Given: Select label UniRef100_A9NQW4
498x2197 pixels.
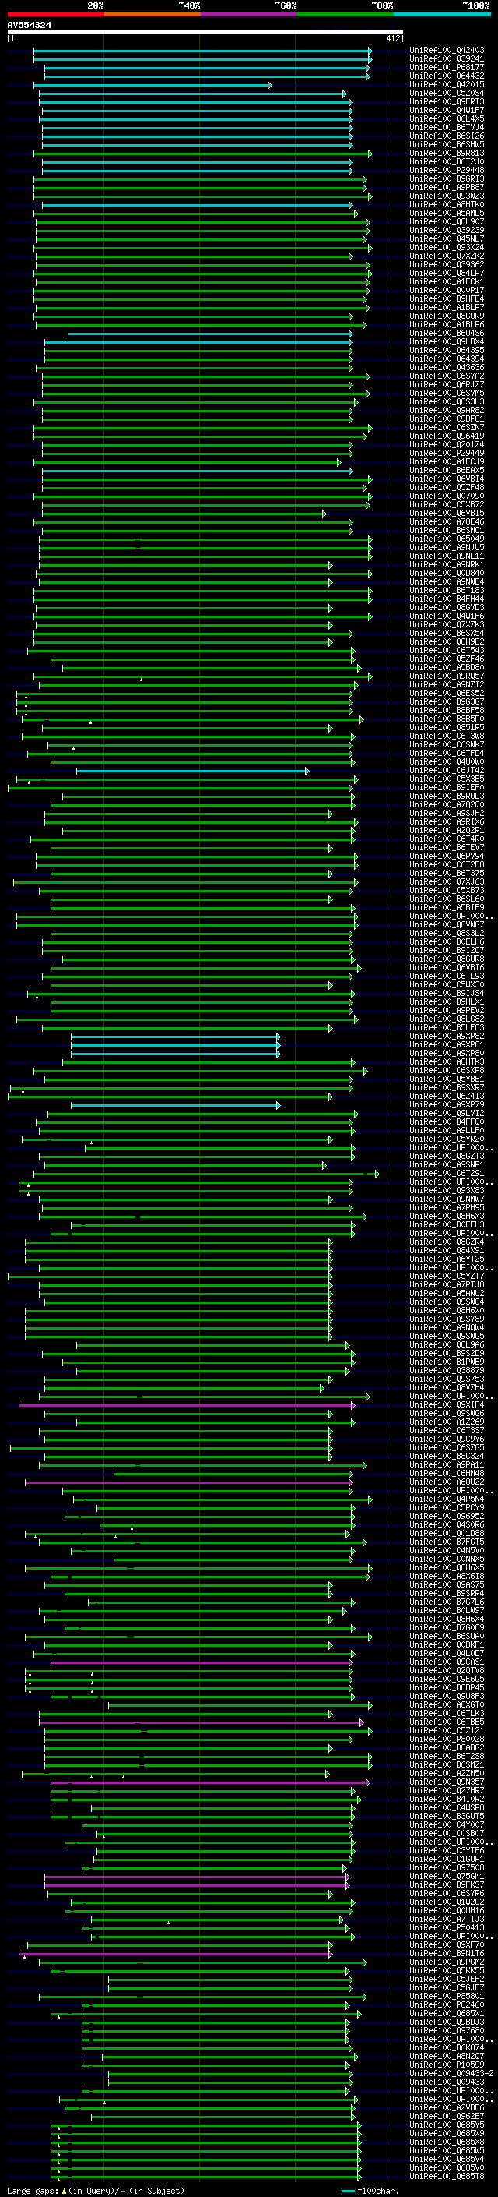Looking at the screenshot, I should coord(447,1328).
